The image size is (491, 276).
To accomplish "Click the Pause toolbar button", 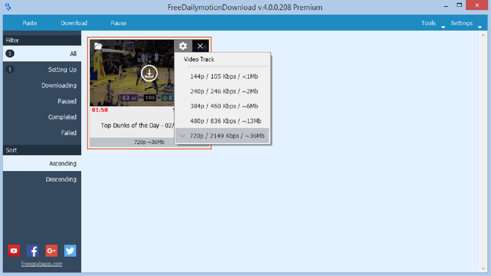I will (119, 23).
